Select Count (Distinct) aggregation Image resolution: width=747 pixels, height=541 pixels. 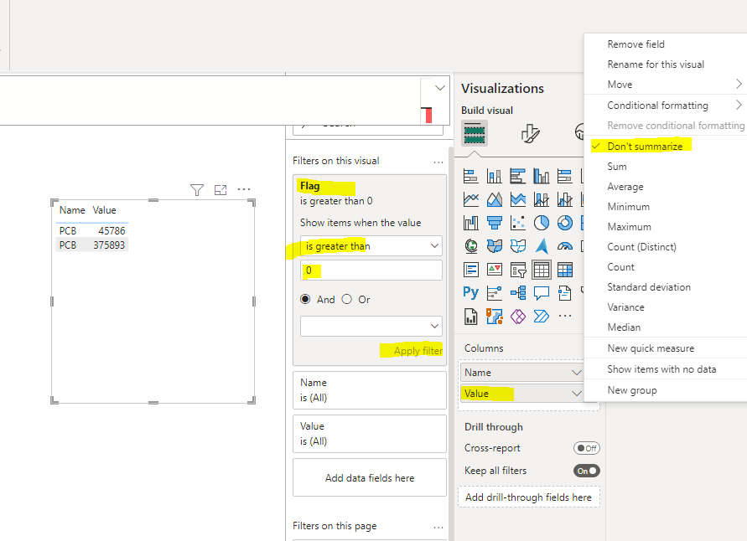pyautogui.click(x=641, y=247)
